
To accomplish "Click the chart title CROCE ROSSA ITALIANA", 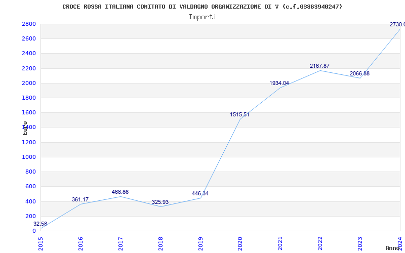I will click(x=202, y=7).
